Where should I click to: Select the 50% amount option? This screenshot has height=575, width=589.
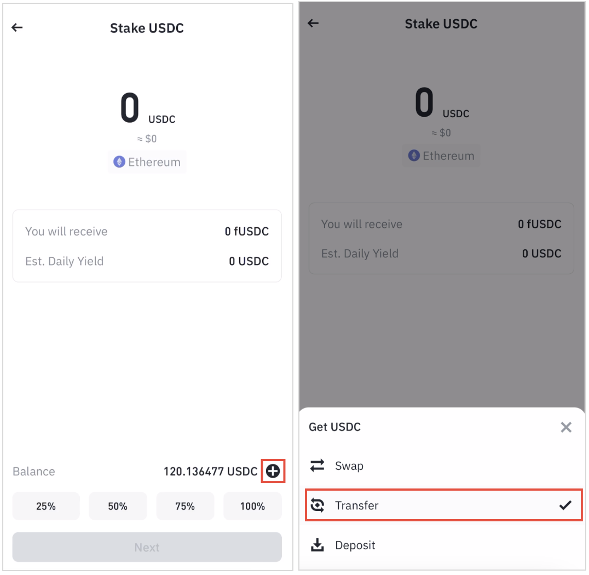tap(118, 506)
